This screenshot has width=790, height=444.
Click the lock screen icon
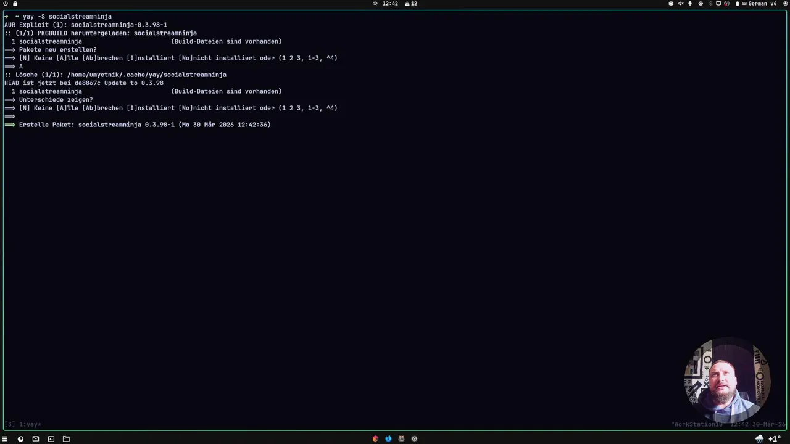[x=15, y=4]
